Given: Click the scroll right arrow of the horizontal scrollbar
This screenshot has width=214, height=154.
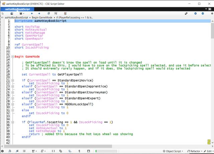Looking at the screenshot, I should click(x=212, y=146).
